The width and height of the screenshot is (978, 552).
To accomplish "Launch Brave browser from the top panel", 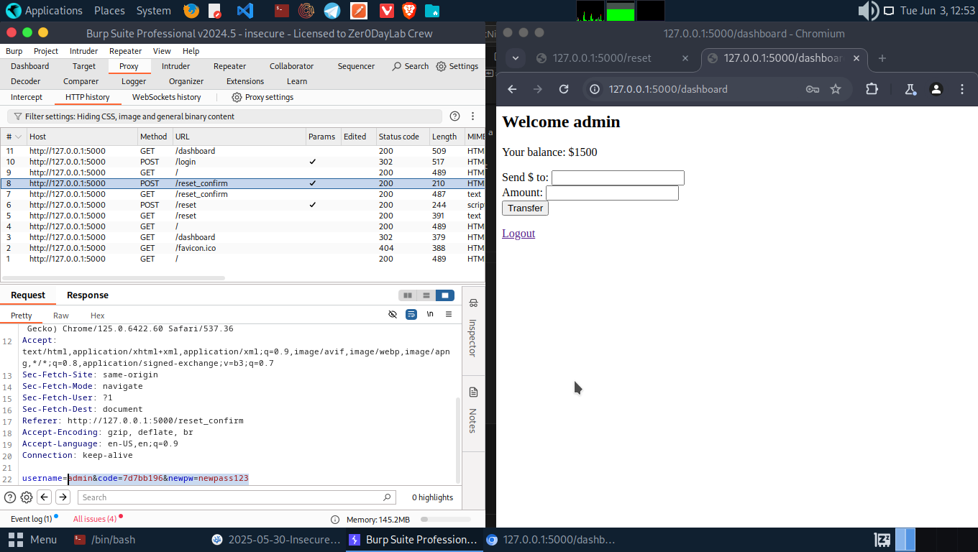I will coord(408,11).
